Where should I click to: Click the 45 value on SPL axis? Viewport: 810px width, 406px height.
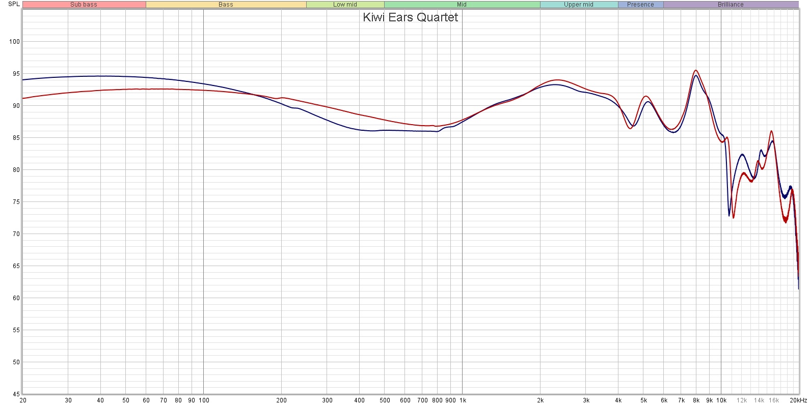tap(16, 394)
